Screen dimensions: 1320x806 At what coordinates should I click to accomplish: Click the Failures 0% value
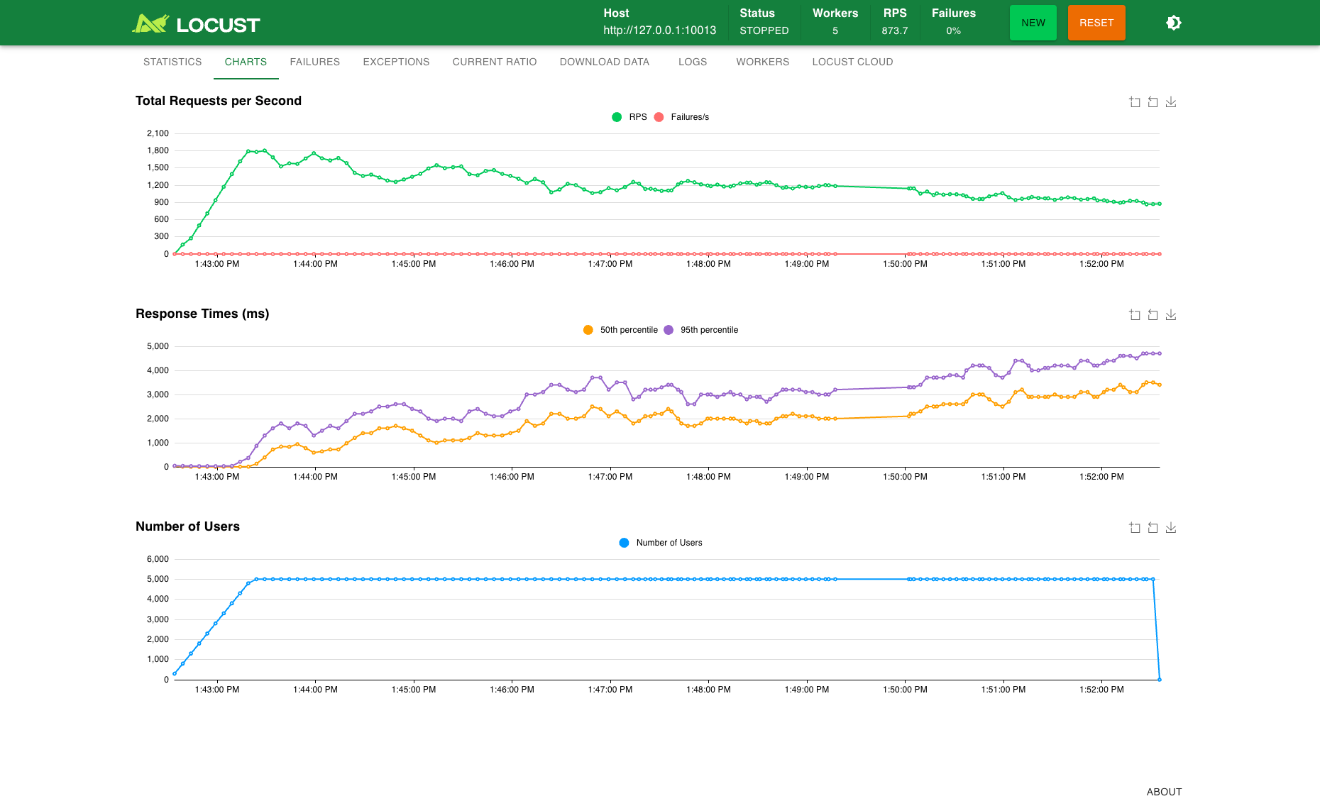[x=954, y=31]
